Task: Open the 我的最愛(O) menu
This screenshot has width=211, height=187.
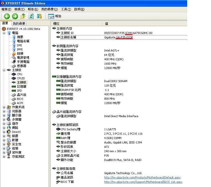Action: [x=49, y=9]
